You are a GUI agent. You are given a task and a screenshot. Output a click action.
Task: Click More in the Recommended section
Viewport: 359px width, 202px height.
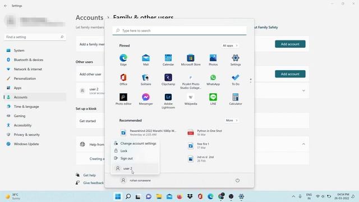[232, 120]
